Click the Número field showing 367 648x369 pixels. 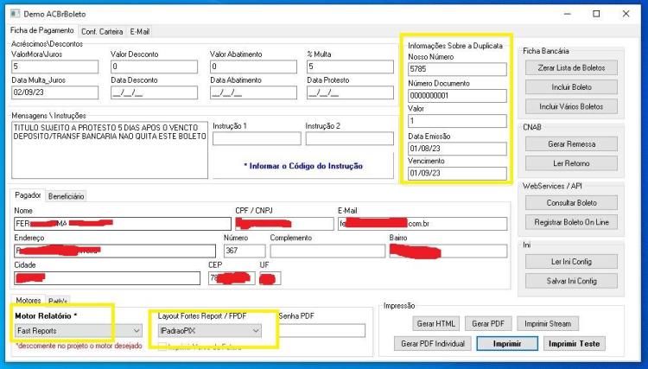[x=245, y=251]
